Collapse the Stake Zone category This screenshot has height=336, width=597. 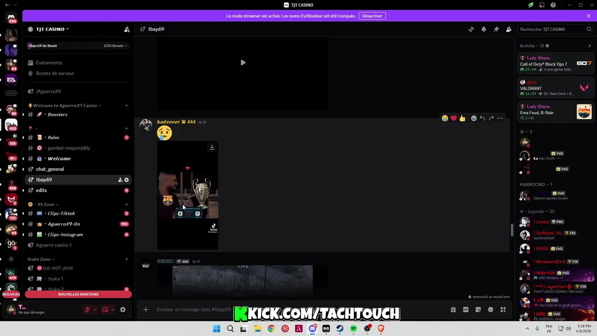[41, 259]
